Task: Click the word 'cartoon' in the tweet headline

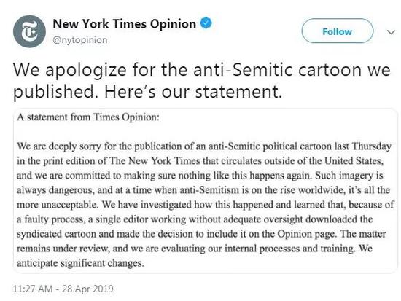Action: point(330,69)
